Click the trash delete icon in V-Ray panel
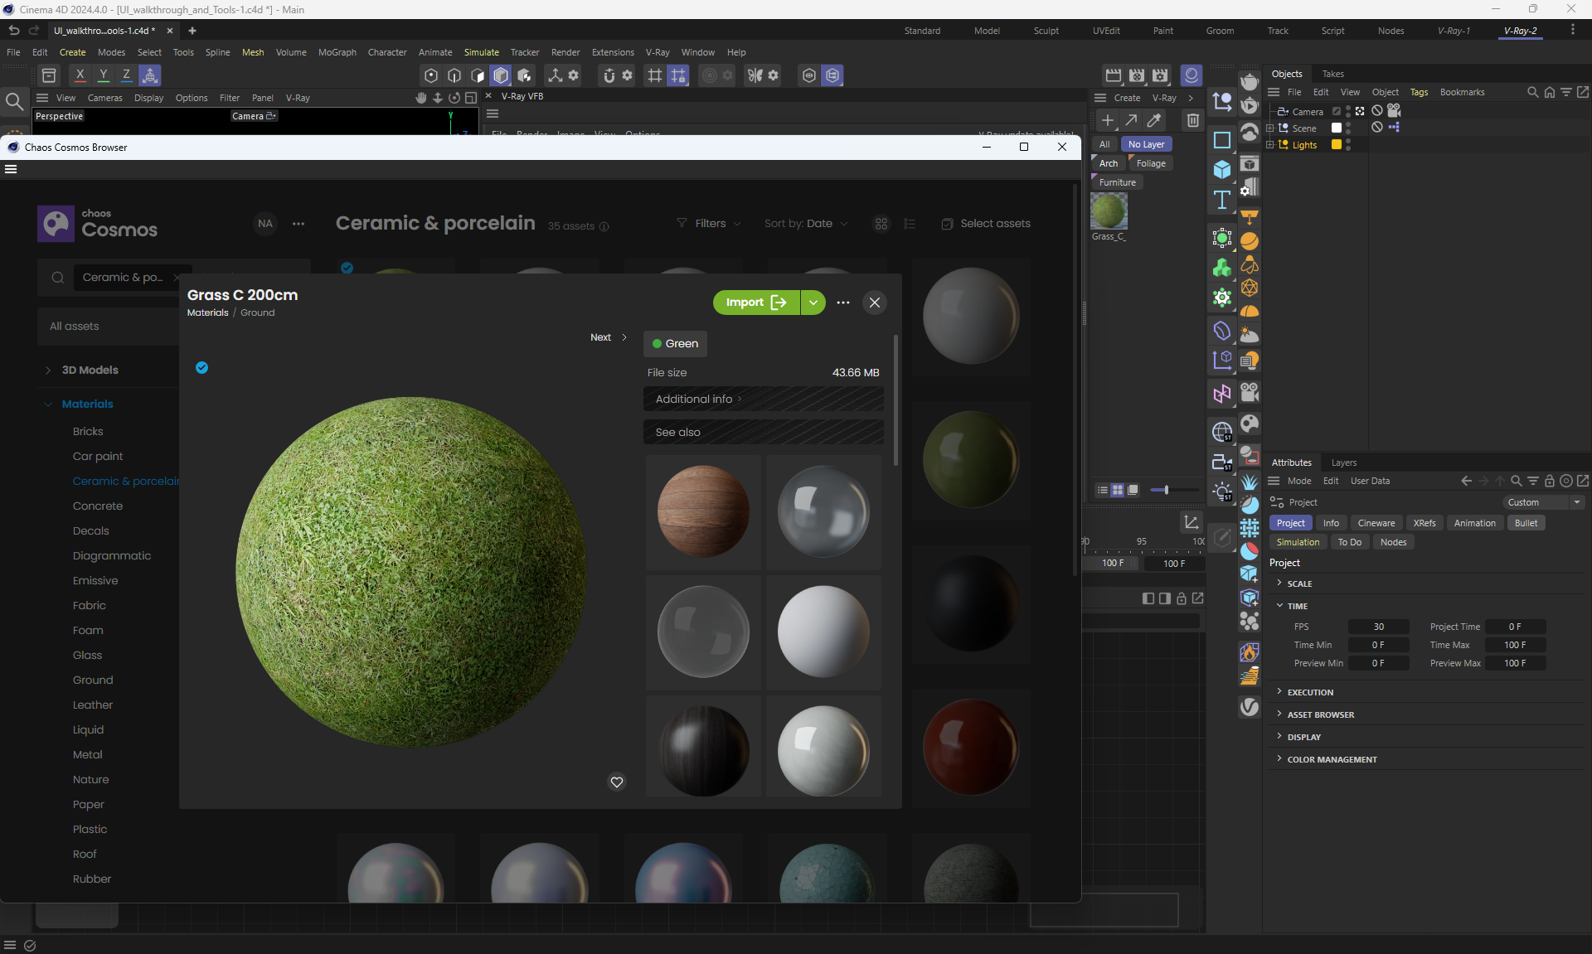The width and height of the screenshot is (1592, 954). click(1192, 120)
